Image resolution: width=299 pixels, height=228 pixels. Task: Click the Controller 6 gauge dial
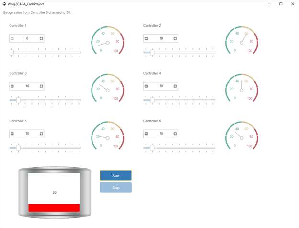tap(241, 136)
